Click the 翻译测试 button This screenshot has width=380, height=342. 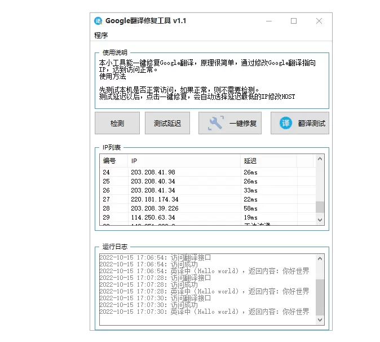click(300, 123)
